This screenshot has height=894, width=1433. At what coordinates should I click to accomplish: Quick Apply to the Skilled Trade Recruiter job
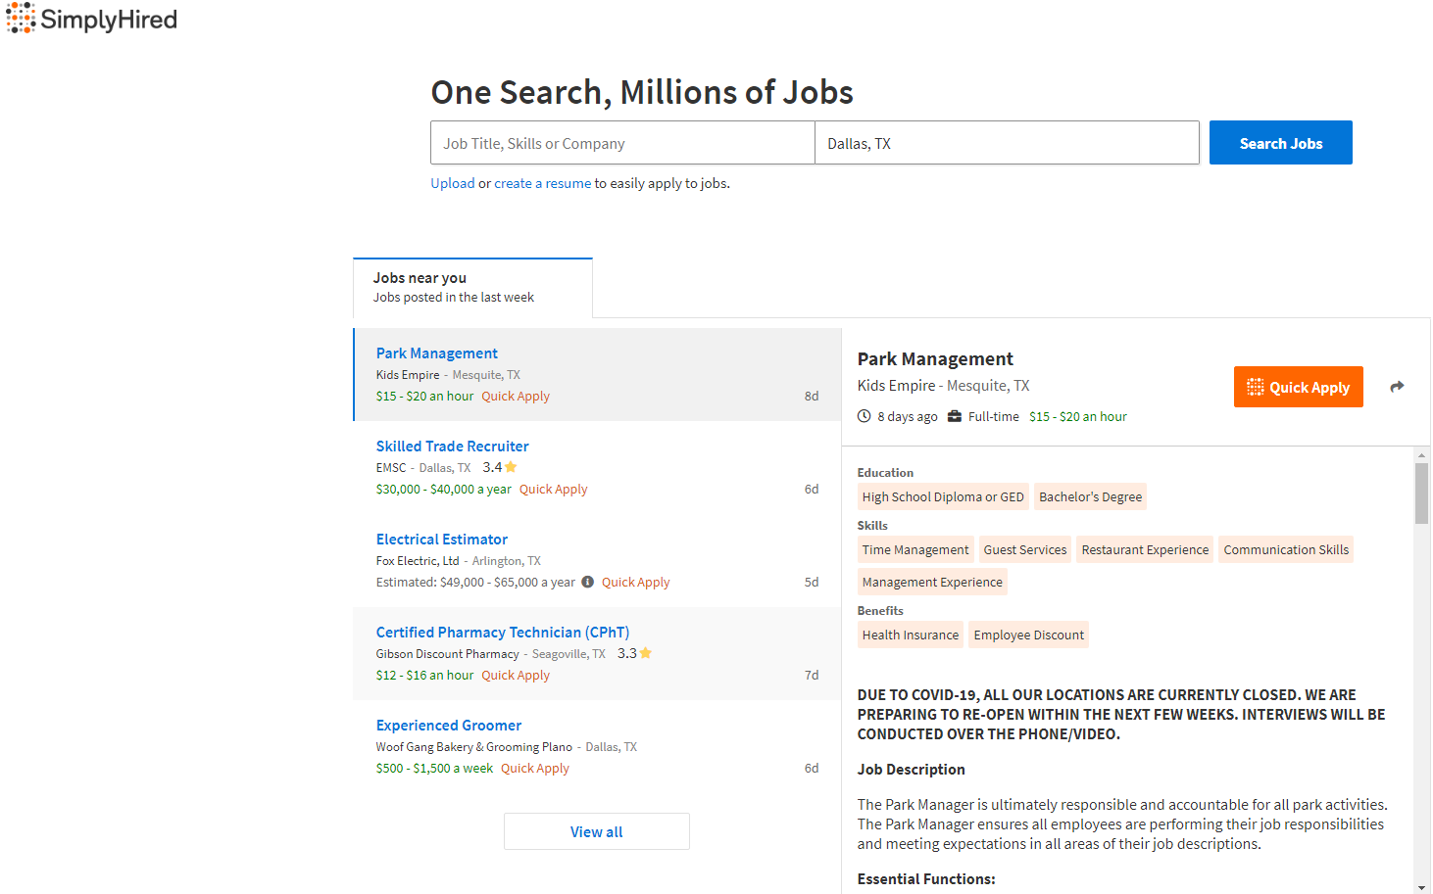(553, 489)
